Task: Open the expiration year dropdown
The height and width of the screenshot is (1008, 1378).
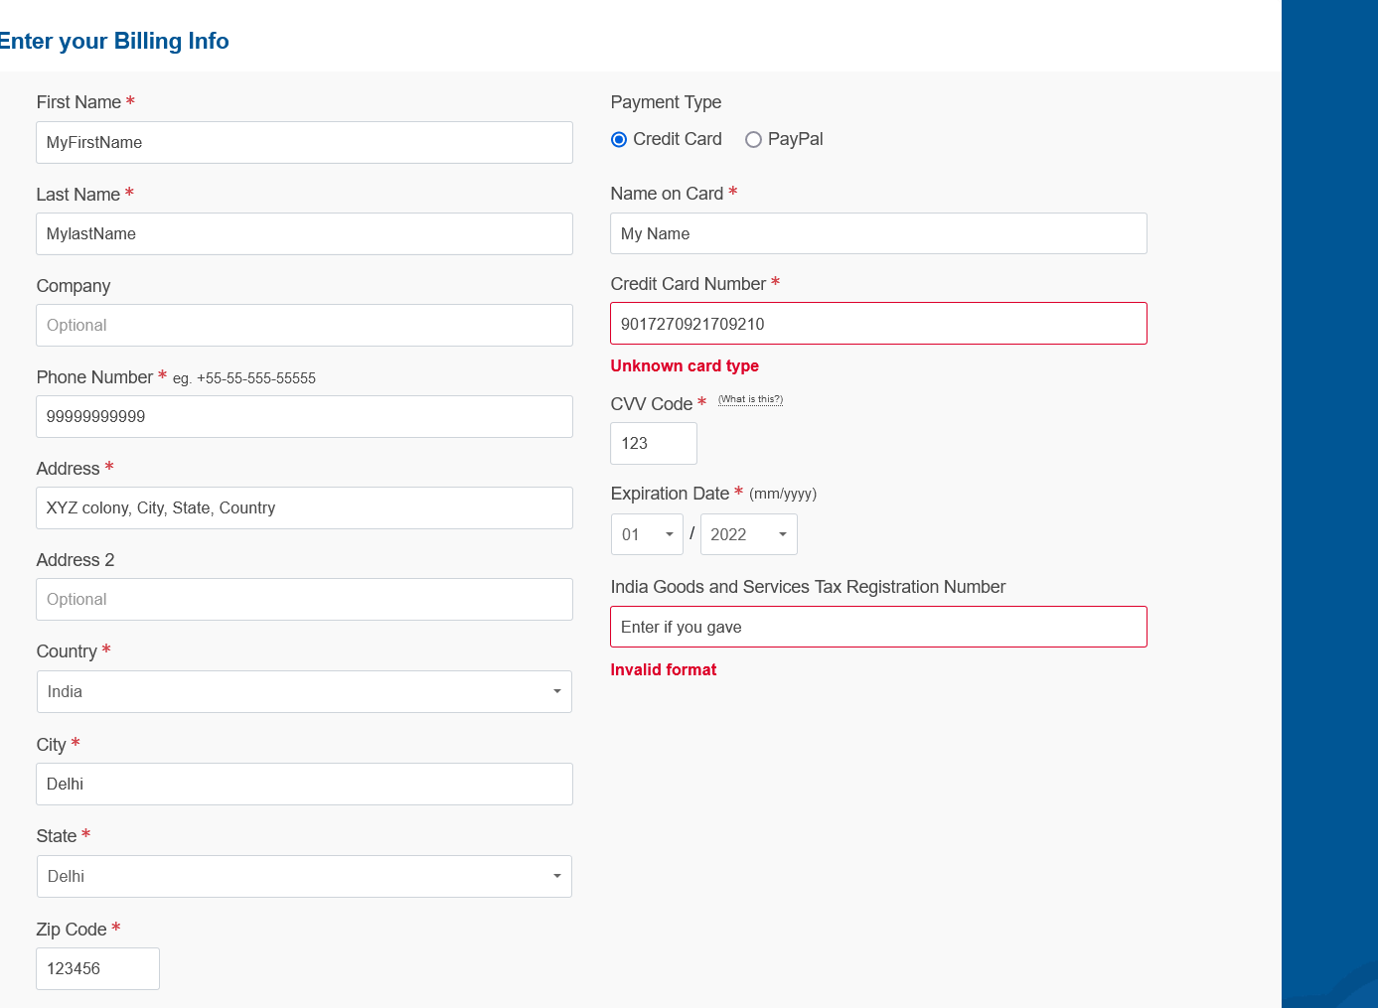Action: [748, 534]
